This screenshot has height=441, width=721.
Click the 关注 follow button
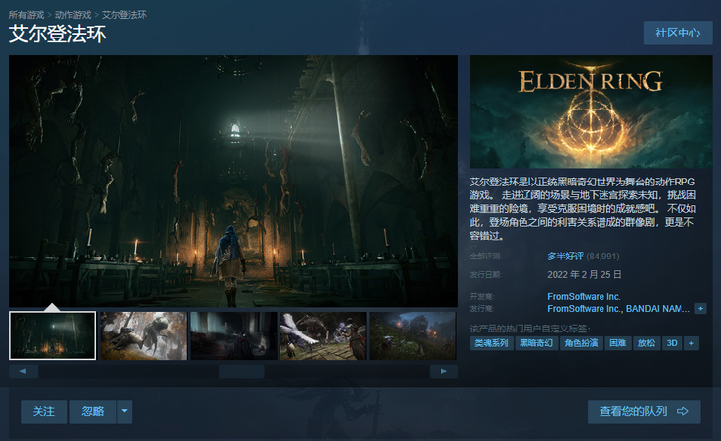coord(44,411)
